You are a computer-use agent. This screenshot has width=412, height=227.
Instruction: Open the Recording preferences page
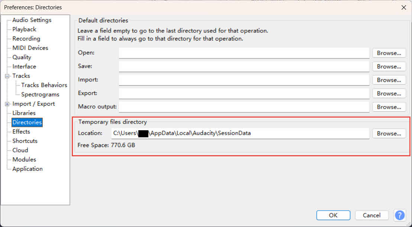pos(26,38)
